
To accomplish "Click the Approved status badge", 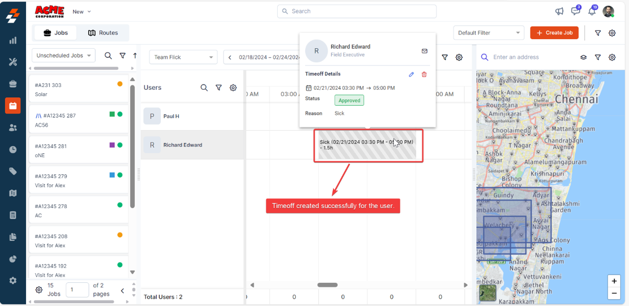I will pos(349,100).
